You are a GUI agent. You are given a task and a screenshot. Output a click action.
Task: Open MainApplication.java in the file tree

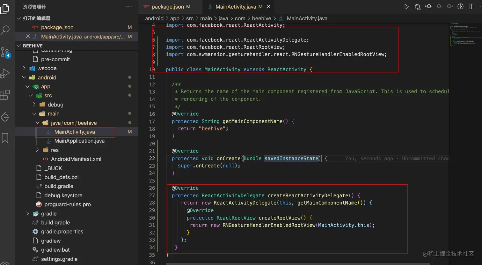pos(79,141)
